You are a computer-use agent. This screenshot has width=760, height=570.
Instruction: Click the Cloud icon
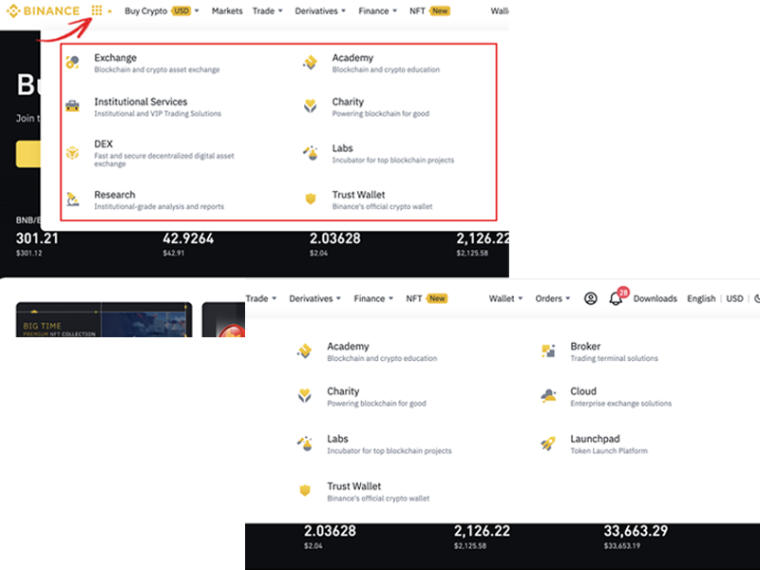pos(548,395)
